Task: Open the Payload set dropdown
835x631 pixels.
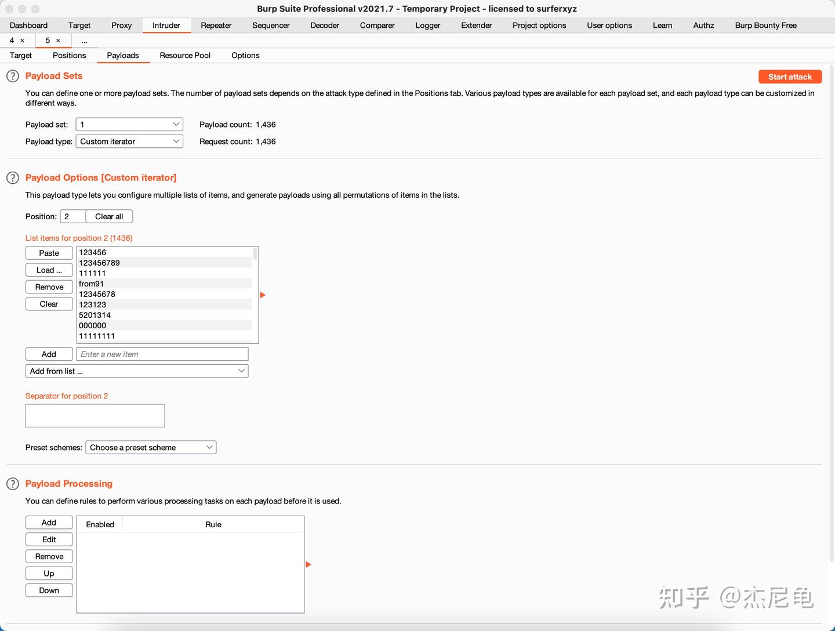Action: [x=129, y=125]
